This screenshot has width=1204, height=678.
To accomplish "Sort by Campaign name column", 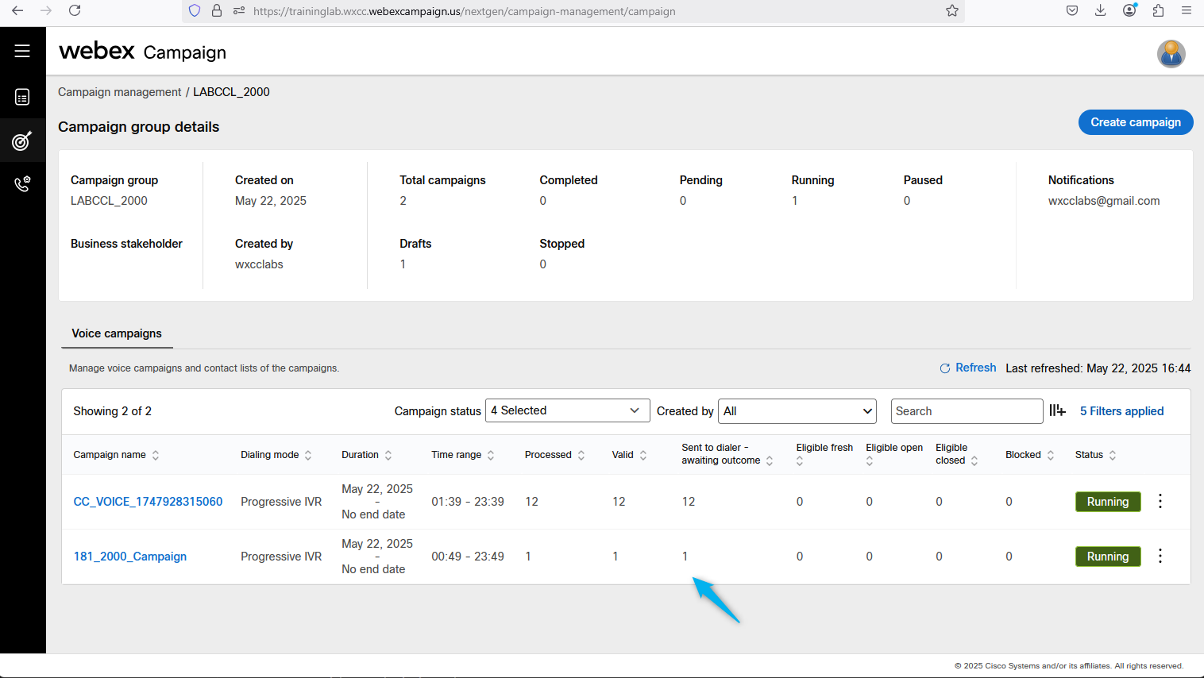I will pyautogui.click(x=156, y=455).
